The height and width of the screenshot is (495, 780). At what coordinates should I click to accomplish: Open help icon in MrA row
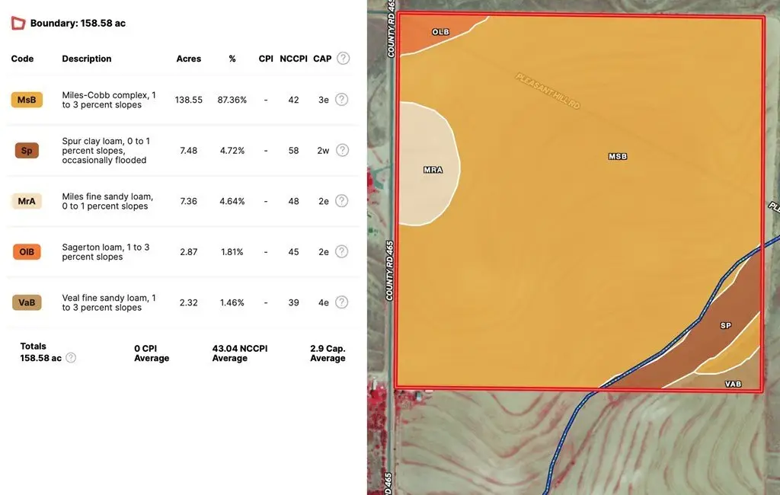342,201
